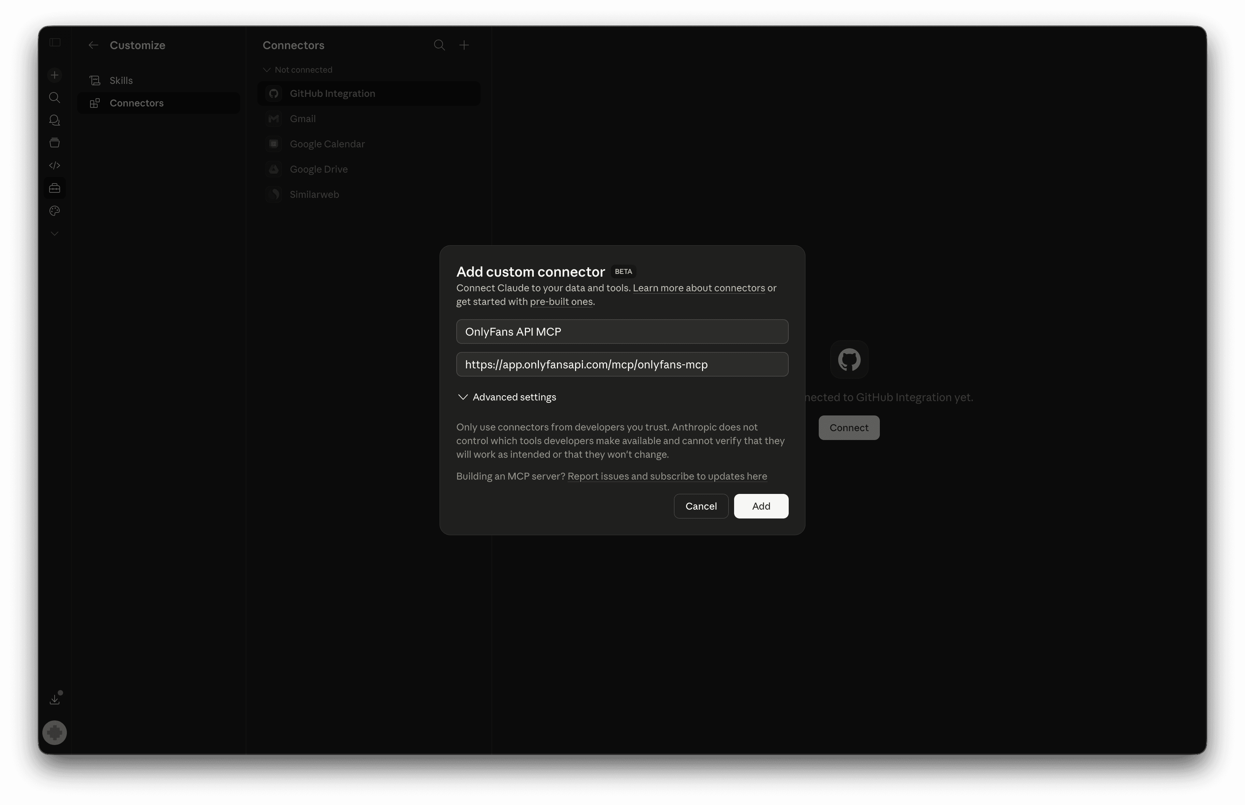Open search in the left rail
The width and height of the screenshot is (1245, 805).
[54, 98]
